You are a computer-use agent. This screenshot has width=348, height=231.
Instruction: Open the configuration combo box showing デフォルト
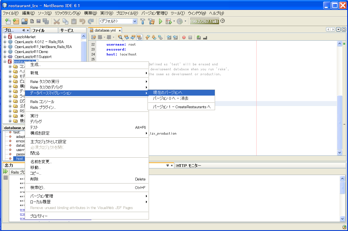118,21
